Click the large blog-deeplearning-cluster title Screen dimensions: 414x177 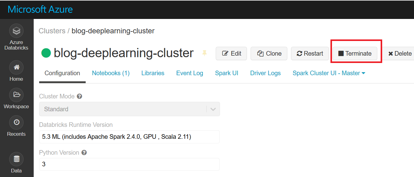(x=124, y=53)
